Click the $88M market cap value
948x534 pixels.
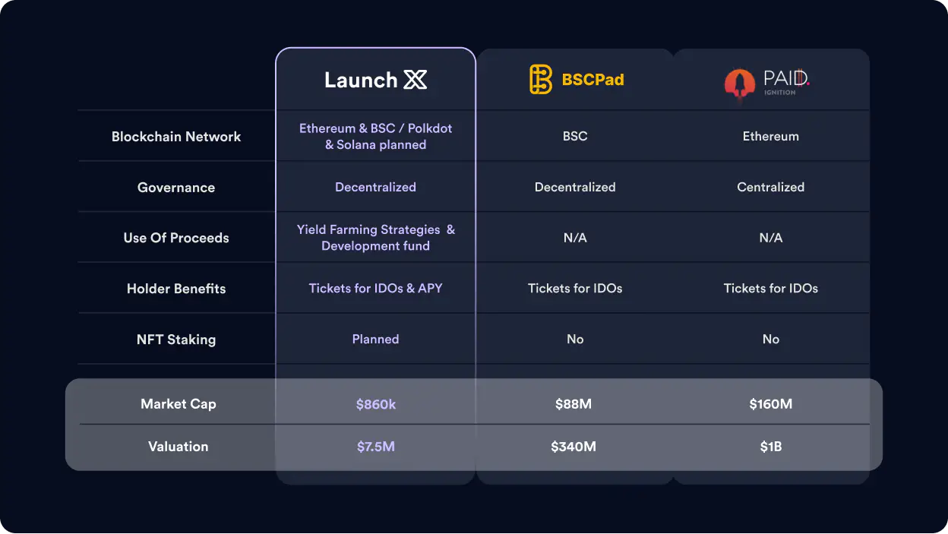[574, 404]
